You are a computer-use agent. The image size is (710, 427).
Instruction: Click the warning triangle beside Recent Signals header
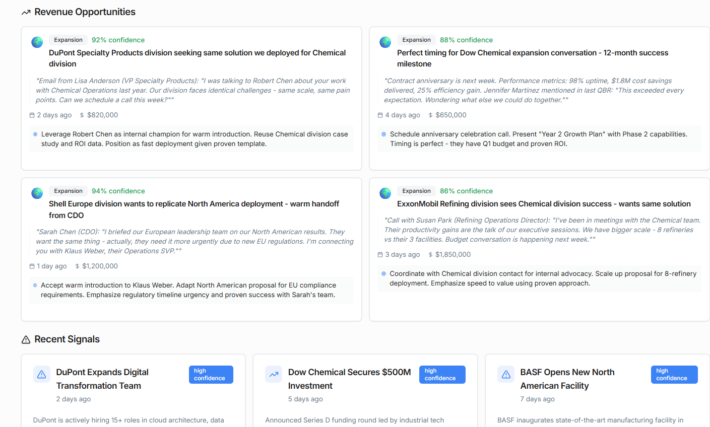[26, 339]
